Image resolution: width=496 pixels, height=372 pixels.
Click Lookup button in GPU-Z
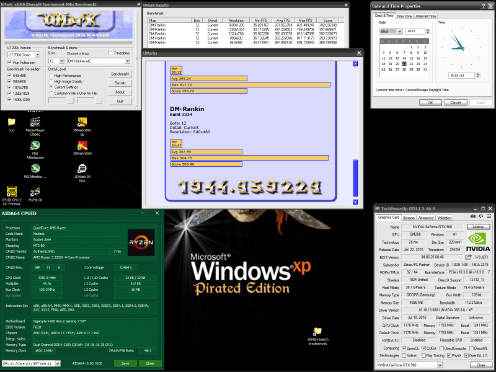[478, 227]
